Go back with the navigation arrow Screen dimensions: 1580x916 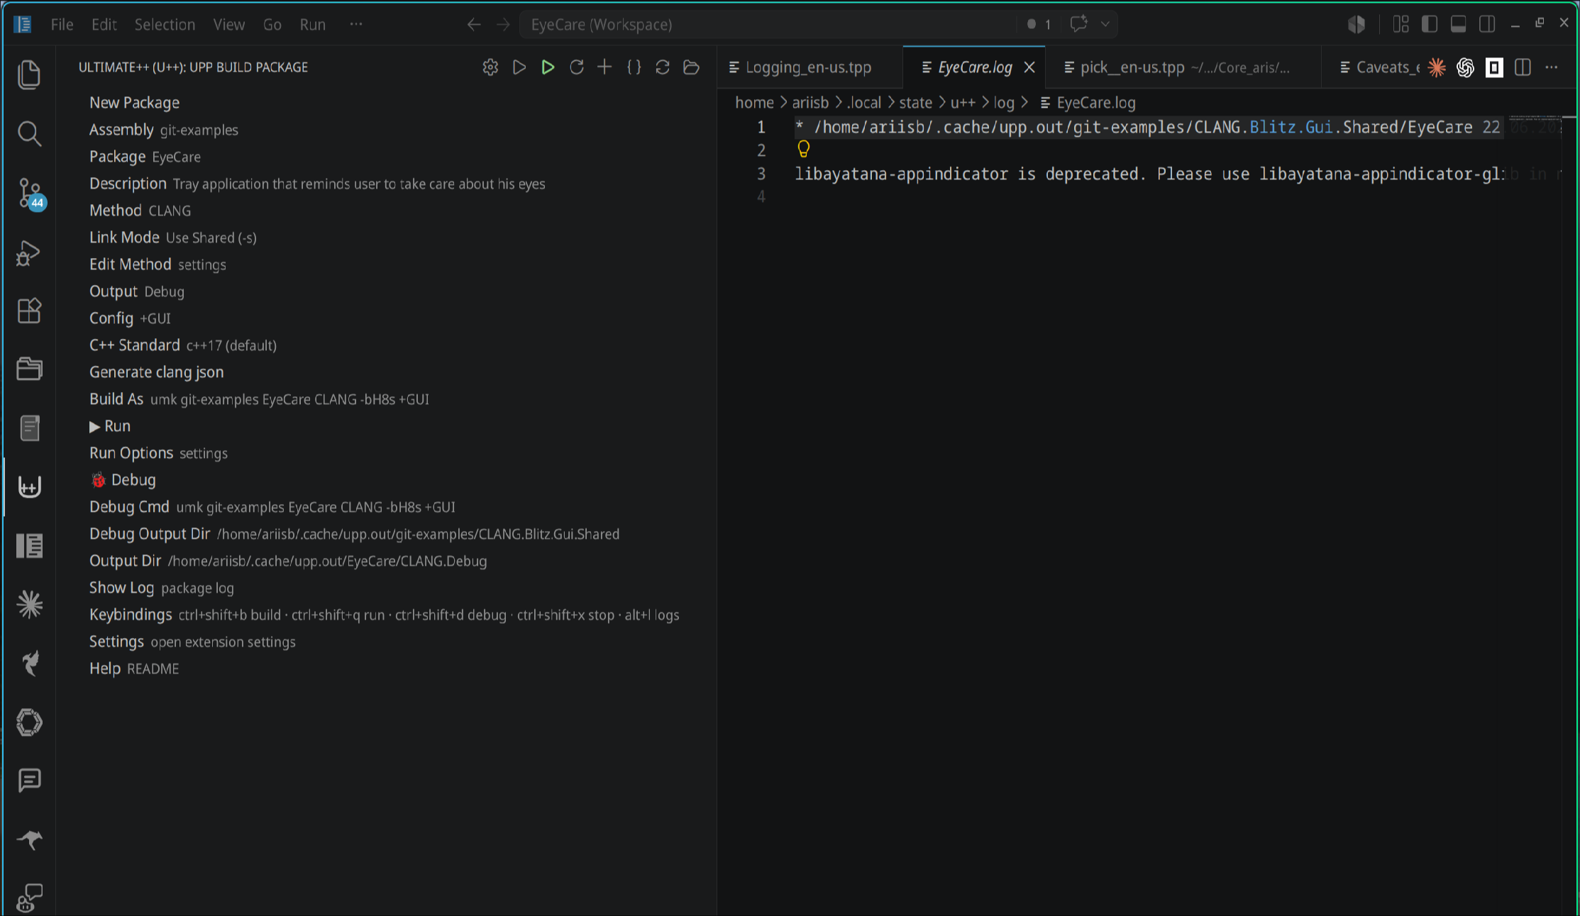pyautogui.click(x=474, y=25)
